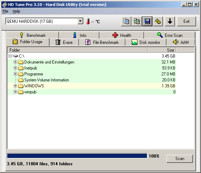Minimize the HD Tune Pro window
This screenshot has width=201, height=173.
(x=184, y=5)
